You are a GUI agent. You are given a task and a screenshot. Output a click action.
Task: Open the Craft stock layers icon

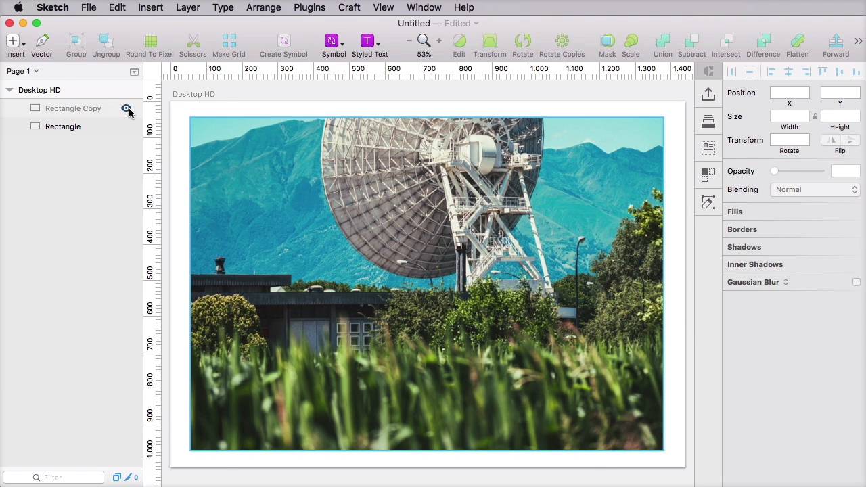pyautogui.click(x=708, y=121)
